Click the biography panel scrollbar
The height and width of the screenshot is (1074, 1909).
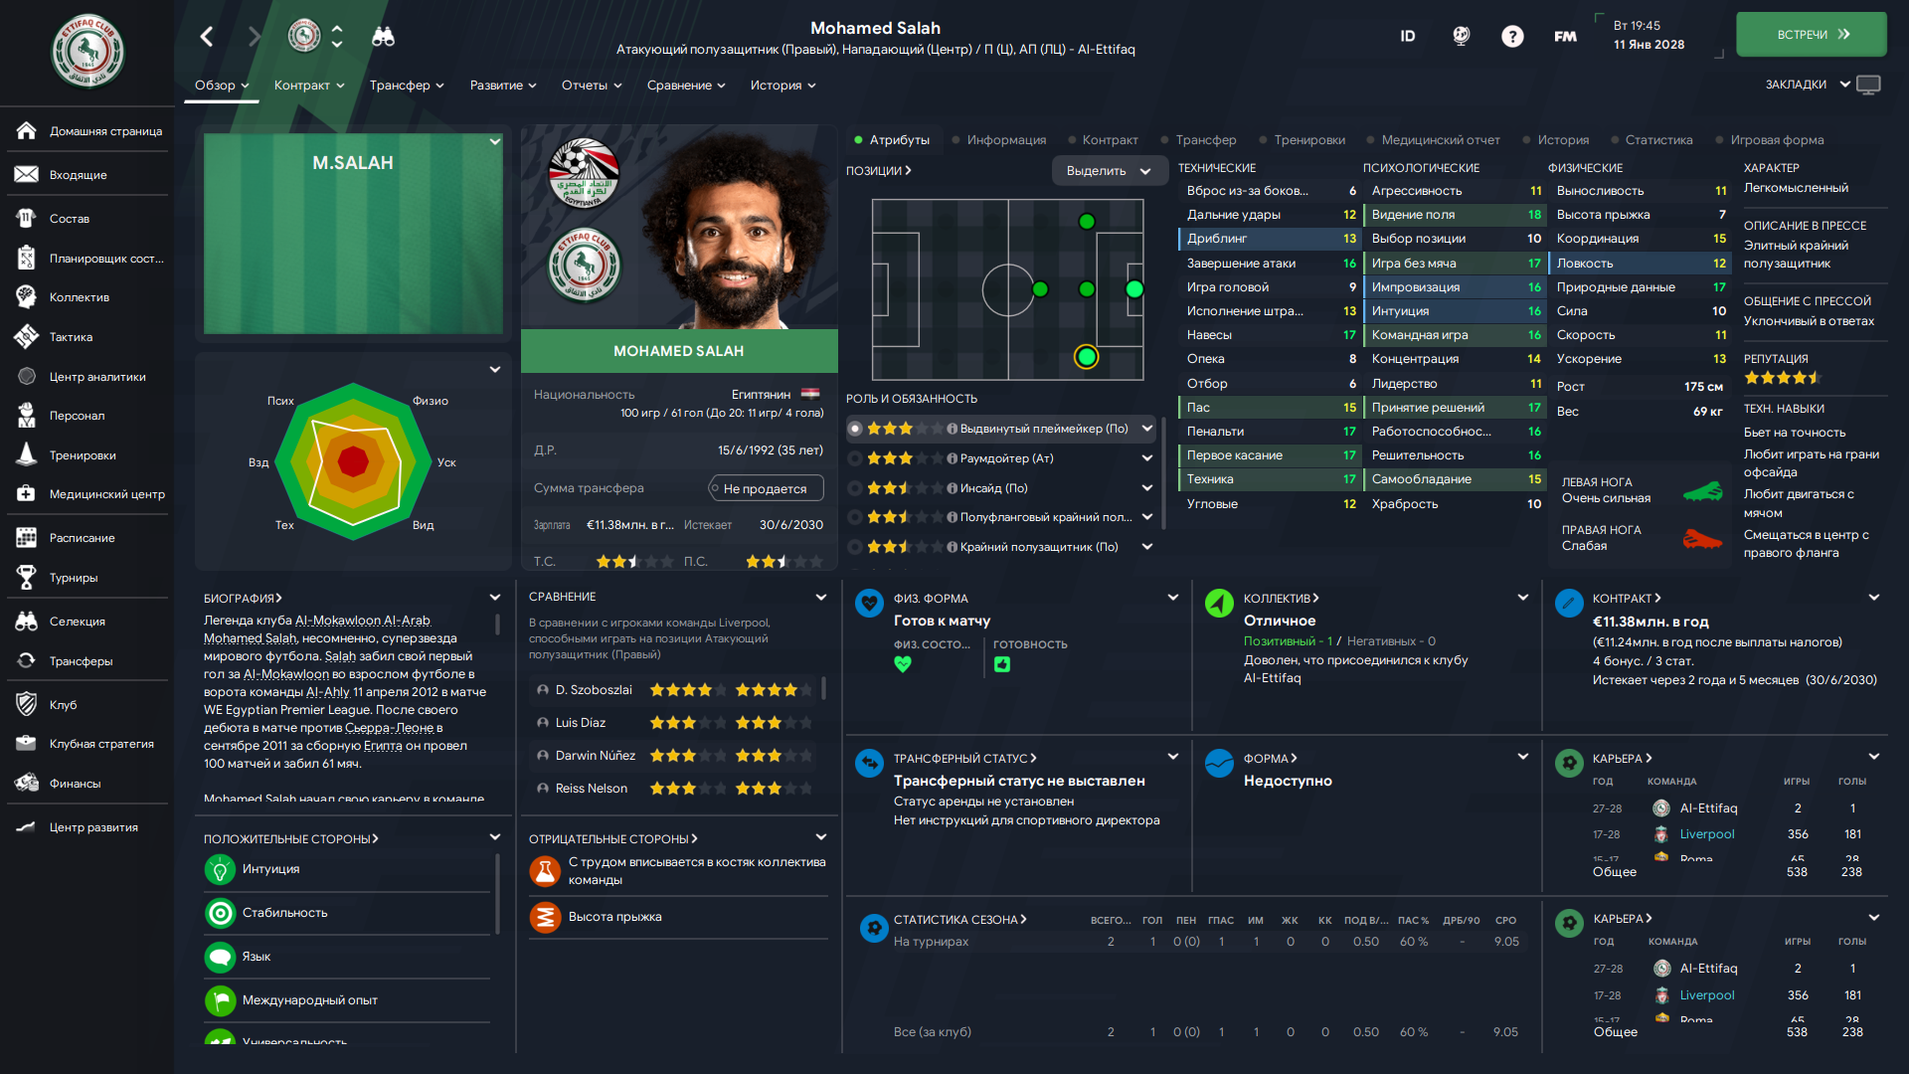pyautogui.click(x=497, y=625)
